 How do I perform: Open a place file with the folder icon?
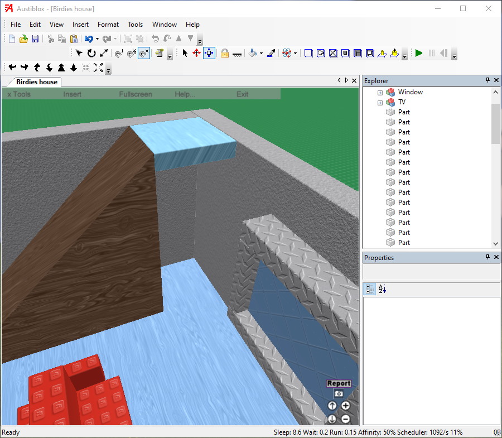pos(23,39)
